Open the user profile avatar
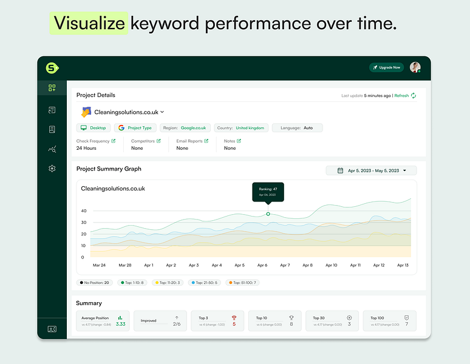The width and height of the screenshot is (470, 364). [415, 67]
